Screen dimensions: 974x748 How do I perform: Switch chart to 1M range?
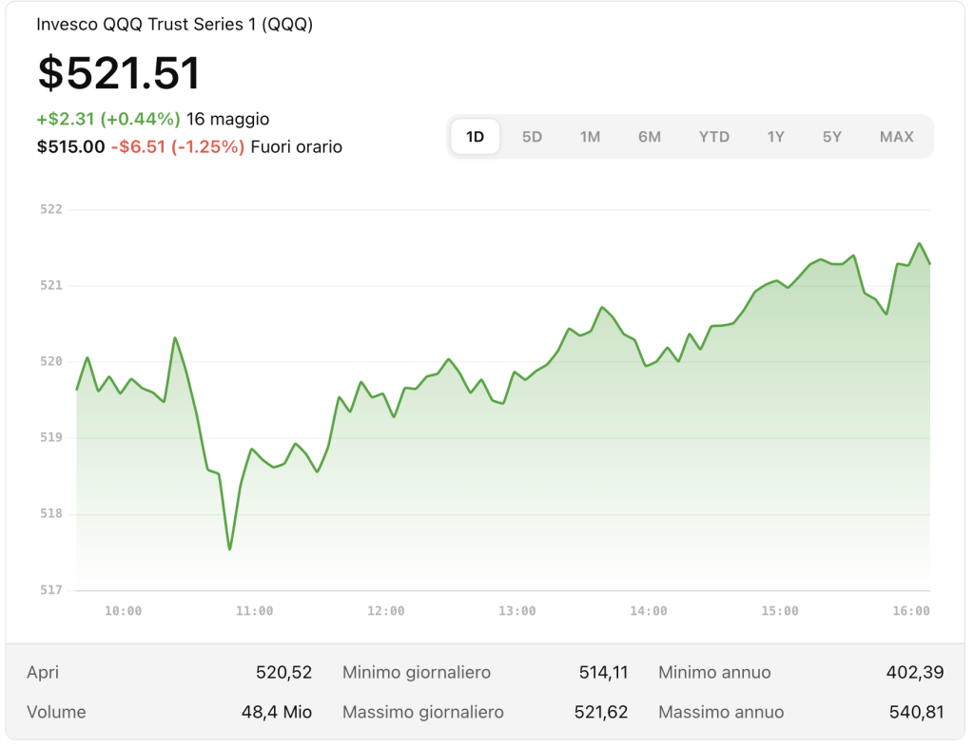tap(590, 137)
